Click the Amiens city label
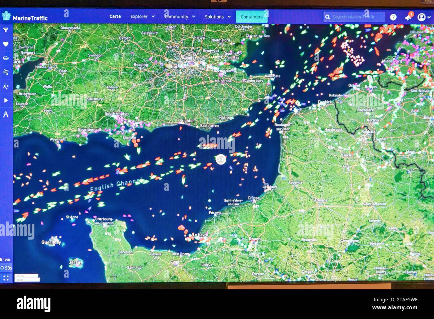 pyautogui.click(x=320, y=200)
